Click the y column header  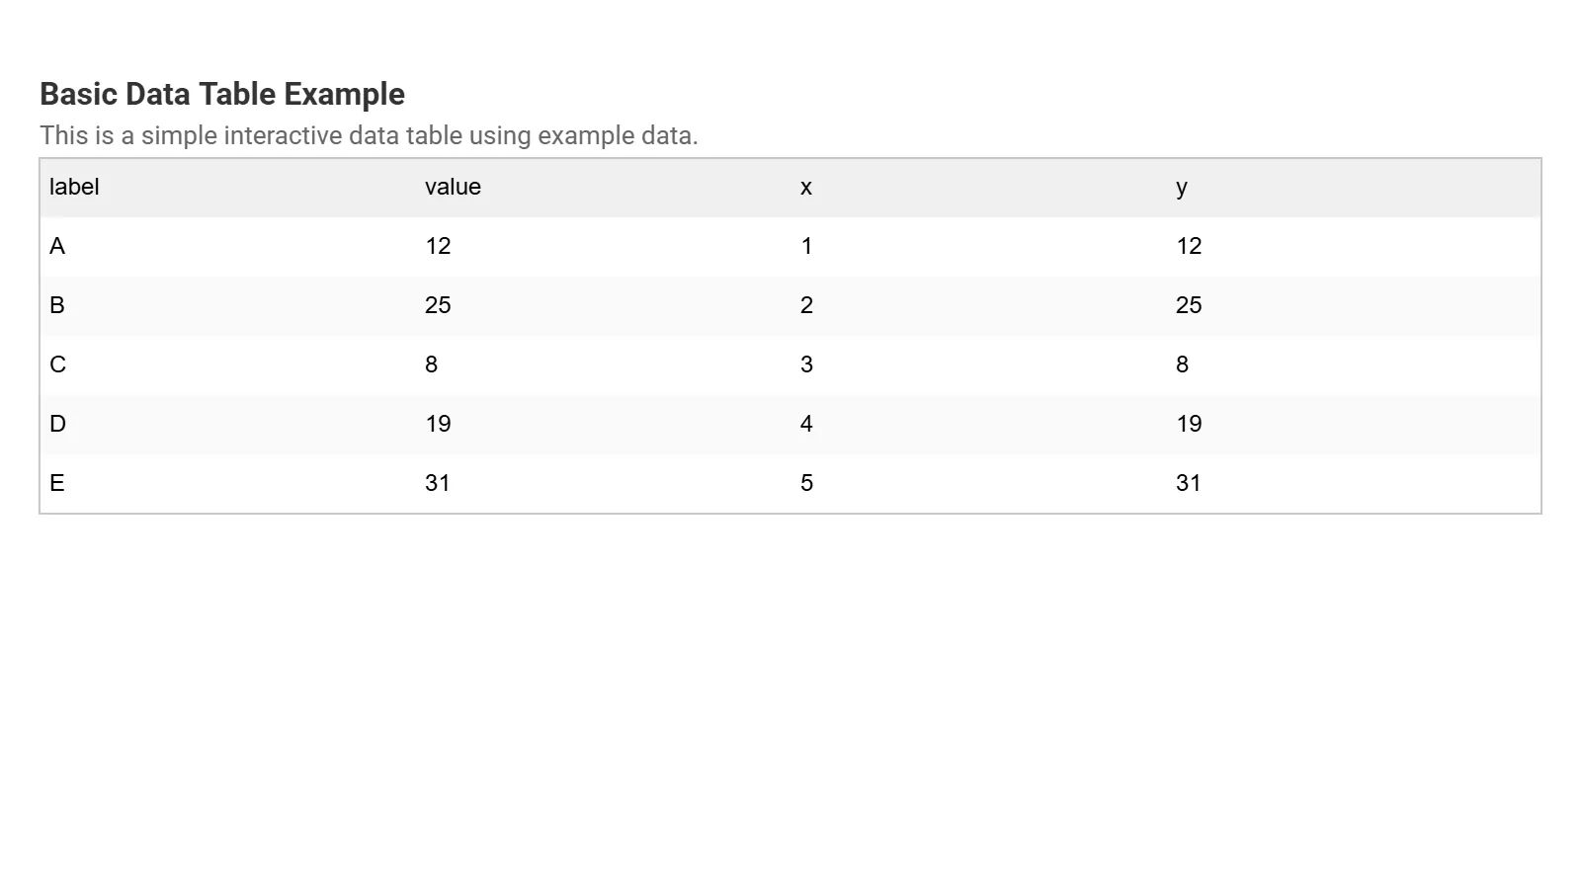pyautogui.click(x=1182, y=188)
